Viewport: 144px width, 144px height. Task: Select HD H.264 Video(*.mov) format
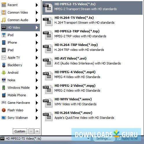tap(92, 117)
